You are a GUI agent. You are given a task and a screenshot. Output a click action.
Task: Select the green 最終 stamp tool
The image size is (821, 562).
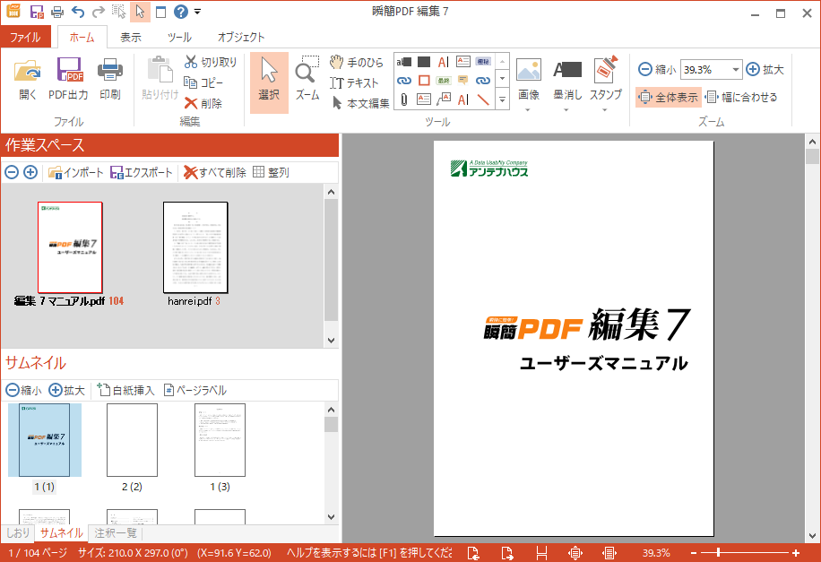click(x=444, y=81)
